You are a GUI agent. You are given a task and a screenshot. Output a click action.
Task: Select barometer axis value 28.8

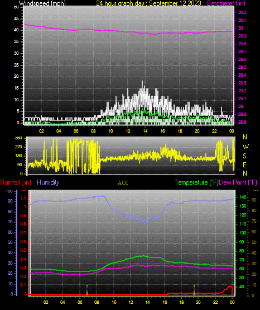tap(242, 122)
